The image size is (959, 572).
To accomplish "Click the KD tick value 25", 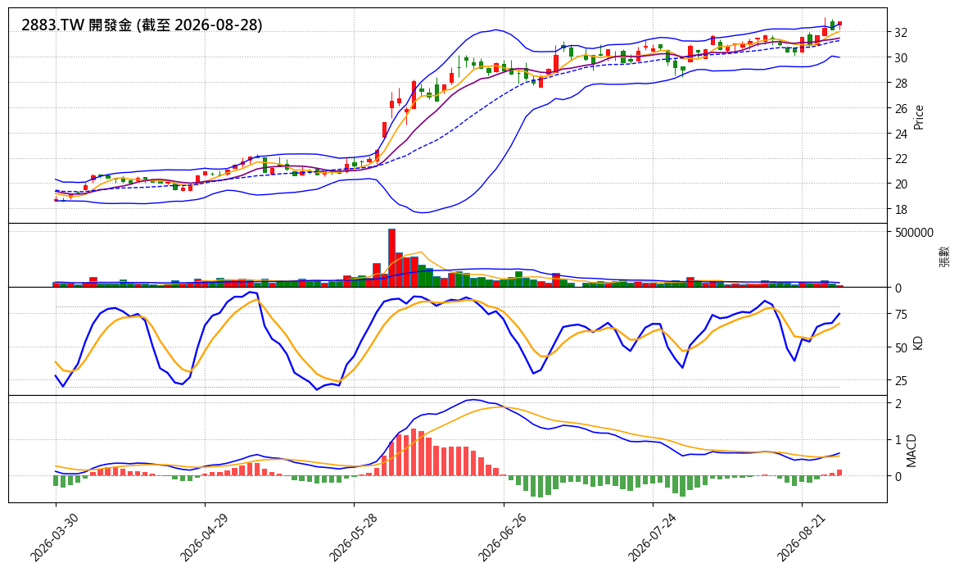I will tap(901, 381).
